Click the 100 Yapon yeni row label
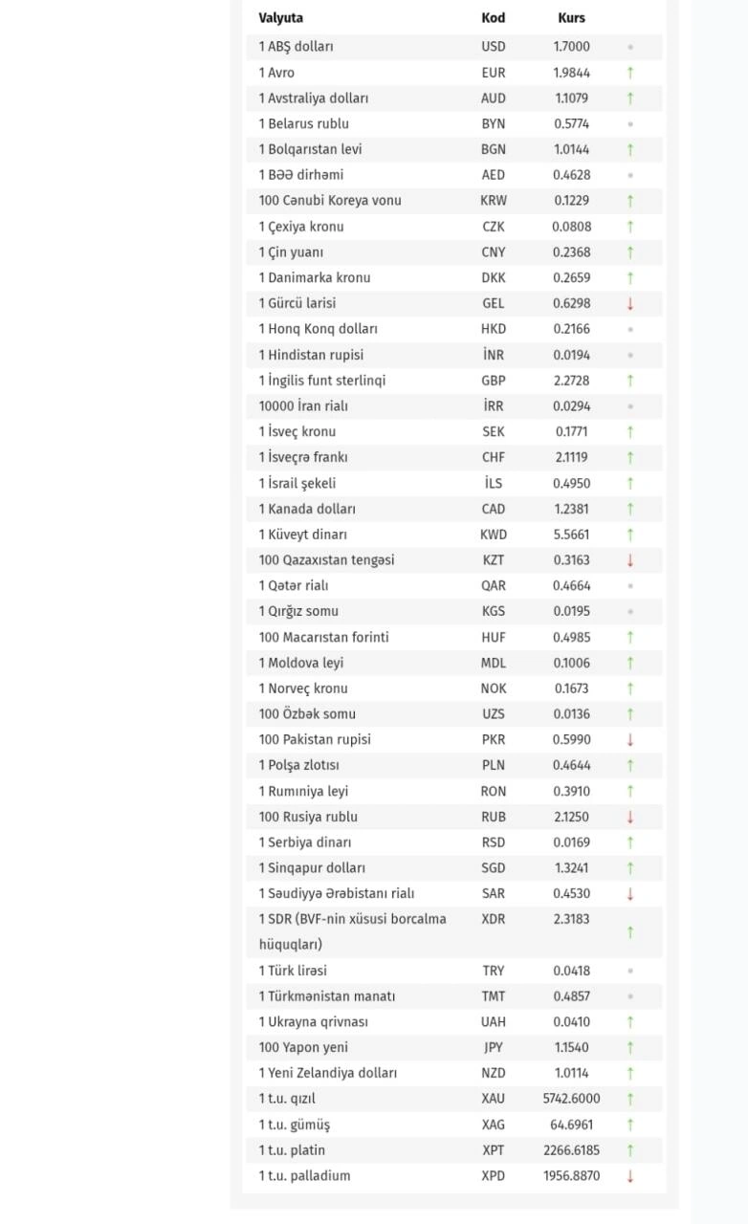 (x=303, y=1047)
